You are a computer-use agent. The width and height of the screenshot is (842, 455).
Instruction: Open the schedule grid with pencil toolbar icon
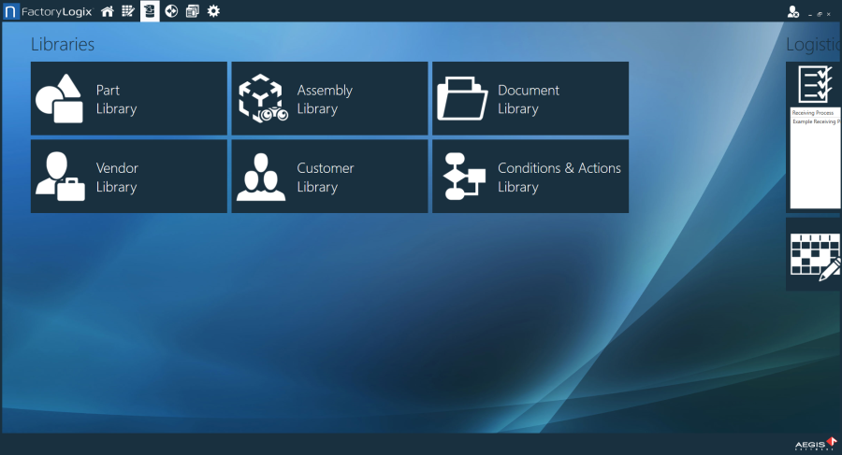point(128,11)
